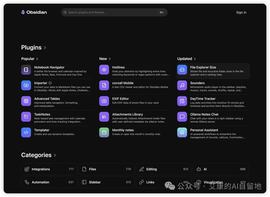
Task: Expand the Categories section chevron
Action: point(55,155)
